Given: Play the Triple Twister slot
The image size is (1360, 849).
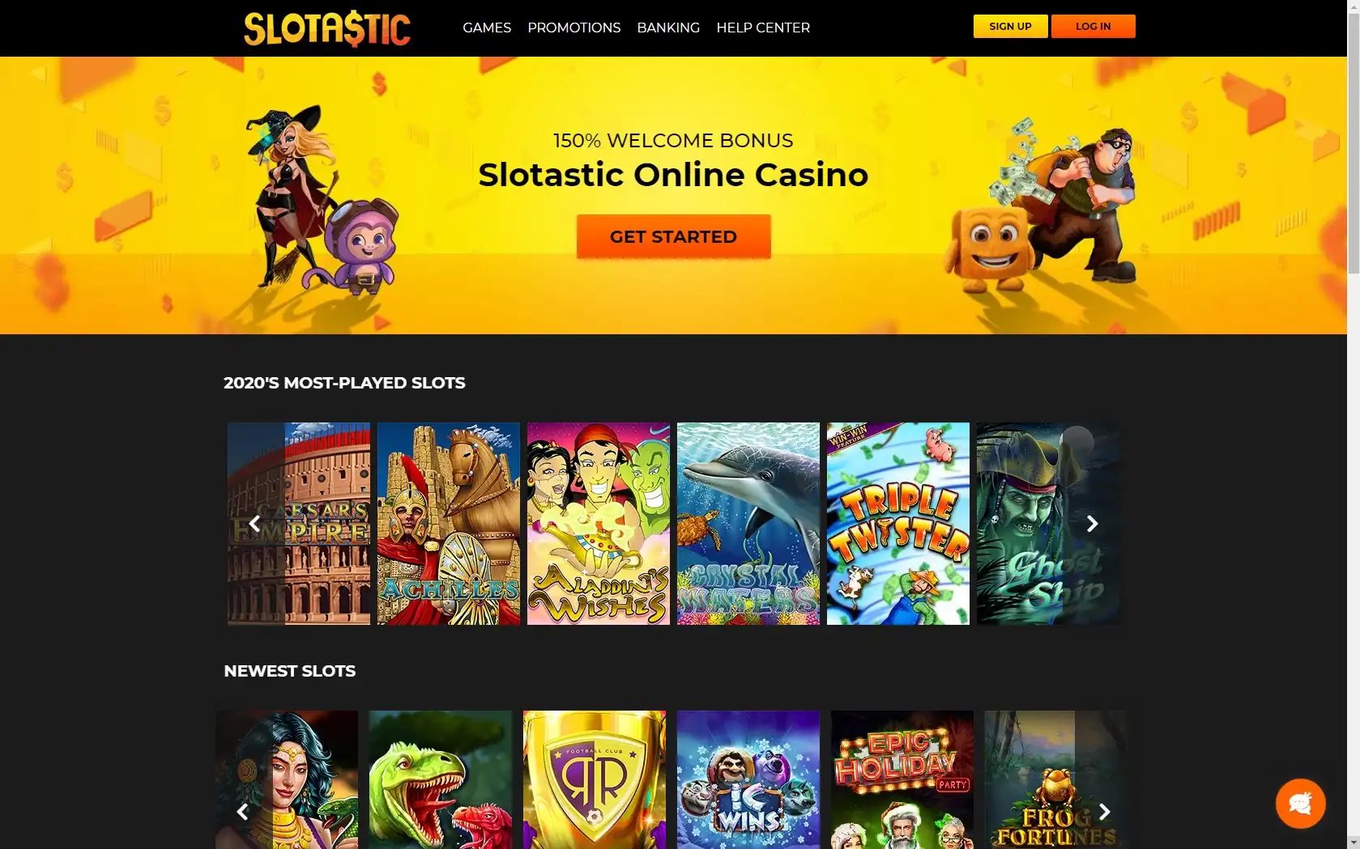Looking at the screenshot, I should coord(898,524).
